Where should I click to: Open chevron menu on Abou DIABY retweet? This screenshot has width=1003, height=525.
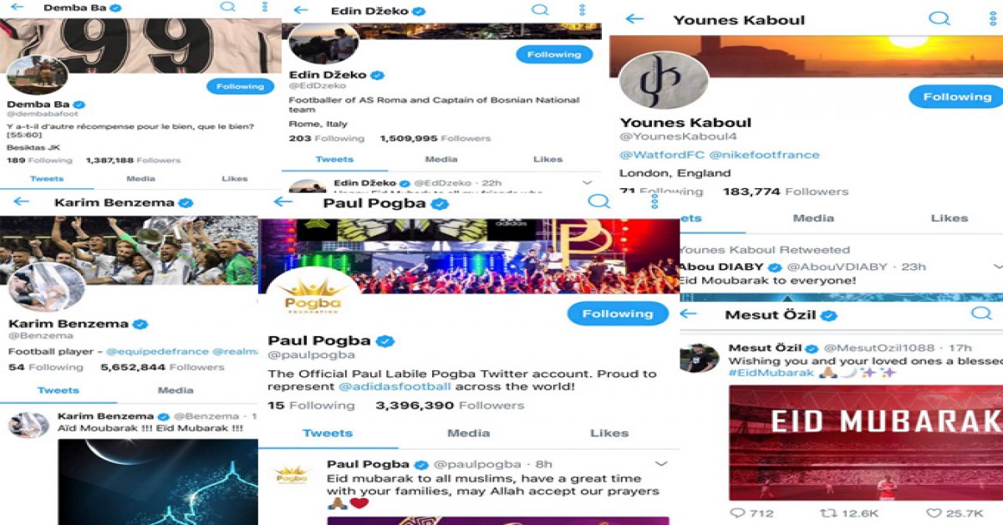[x=998, y=266]
